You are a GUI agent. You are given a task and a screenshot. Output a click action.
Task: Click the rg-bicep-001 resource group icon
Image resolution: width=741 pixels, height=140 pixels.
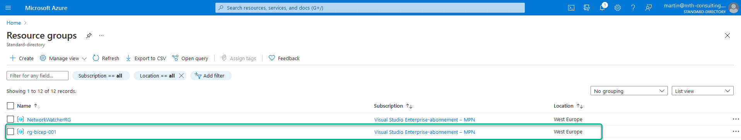click(x=20, y=132)
